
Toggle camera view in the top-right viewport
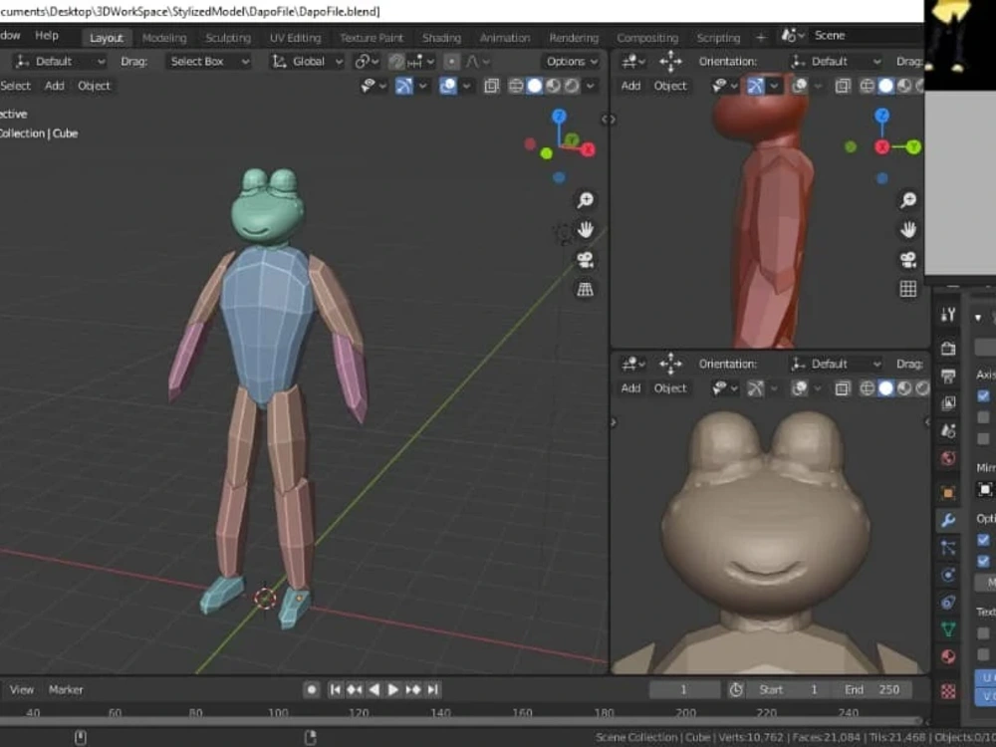tap(908, 259)
